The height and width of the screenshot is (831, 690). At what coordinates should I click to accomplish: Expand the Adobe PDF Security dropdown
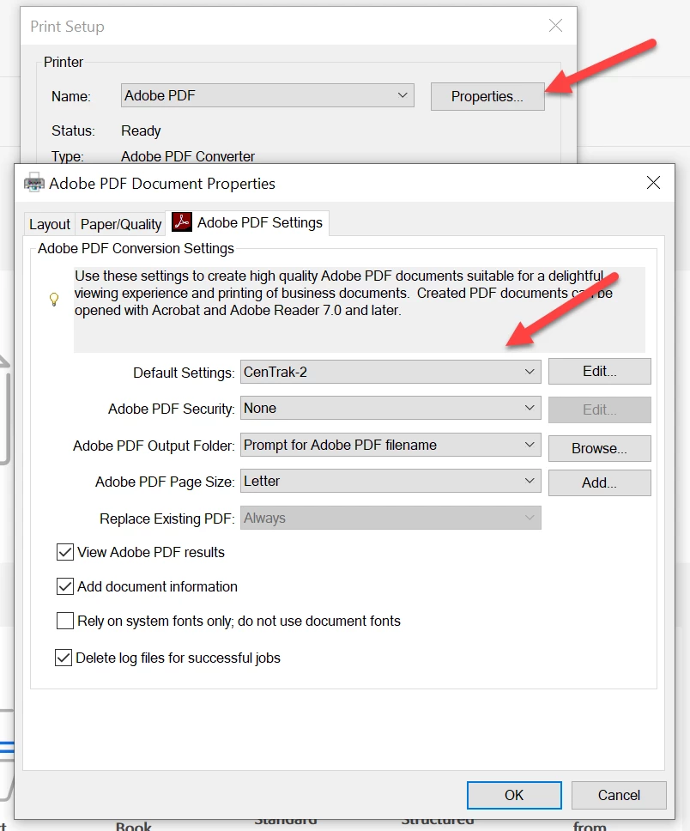point(390,408)
